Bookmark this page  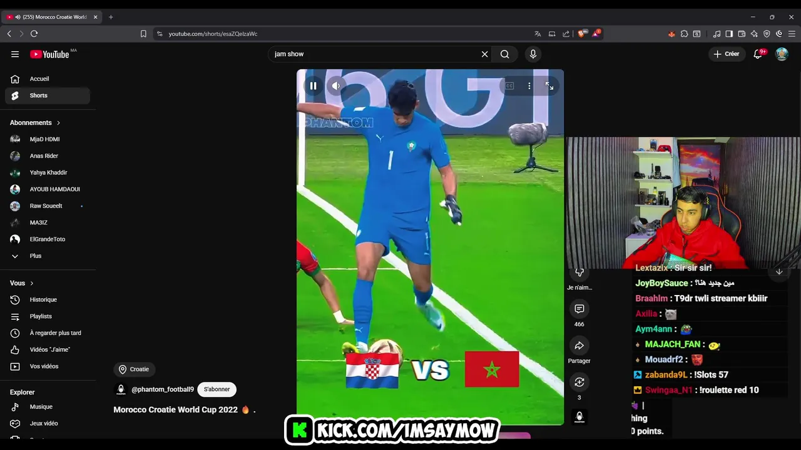(x=143, y=34)
